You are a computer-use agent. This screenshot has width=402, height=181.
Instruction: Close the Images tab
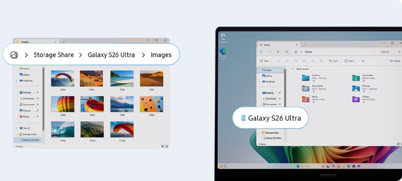tap(55, 42)
